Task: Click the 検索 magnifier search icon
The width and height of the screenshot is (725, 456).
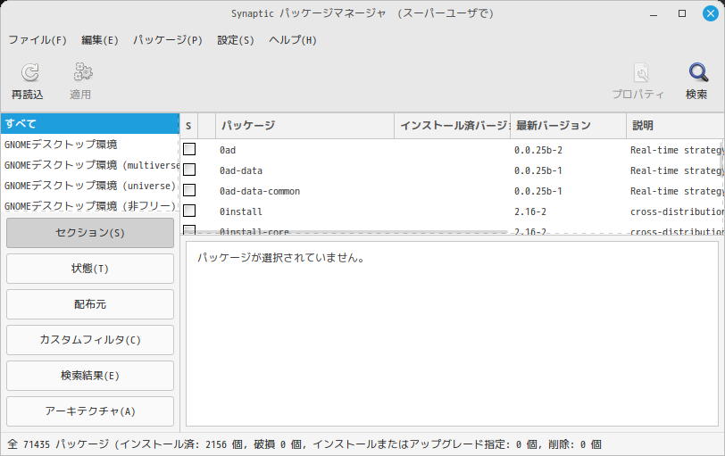Action: pos(698,72)
